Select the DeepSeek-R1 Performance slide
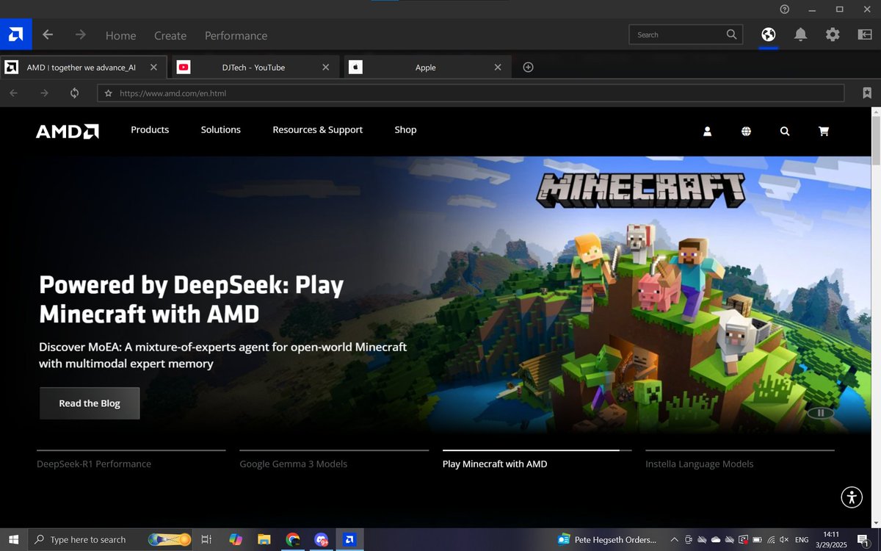The width and height of the screenshot is (881, 551). click(x=94, y=464)
